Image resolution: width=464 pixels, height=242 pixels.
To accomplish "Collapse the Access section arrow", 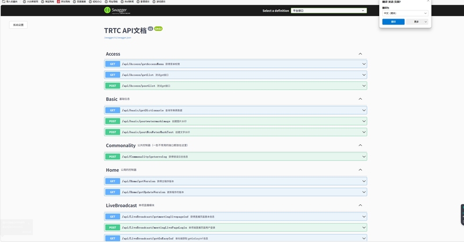I will pos(360,54).
